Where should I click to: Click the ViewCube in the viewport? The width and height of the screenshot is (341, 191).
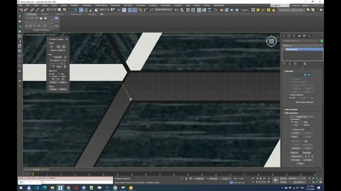click(271, 41)
